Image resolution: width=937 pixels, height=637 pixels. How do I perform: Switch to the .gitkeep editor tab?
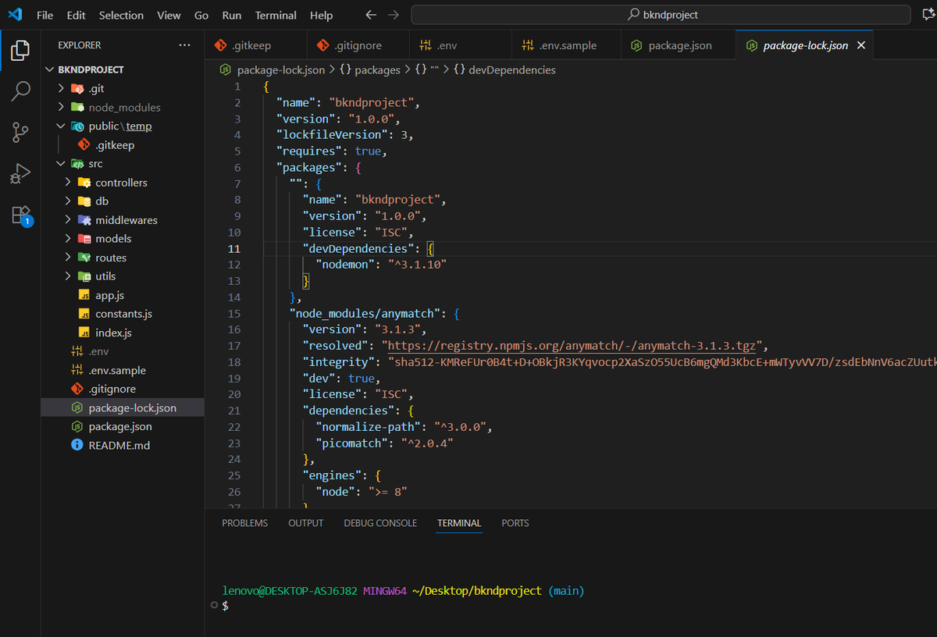coord(255,45)
